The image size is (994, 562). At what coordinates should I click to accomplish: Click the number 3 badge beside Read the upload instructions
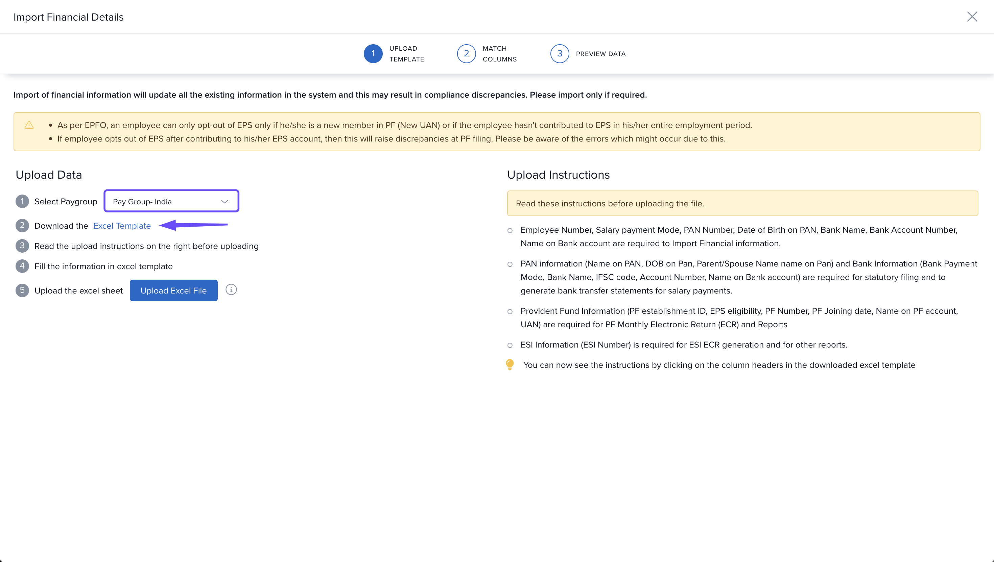click(x=22, y=246)
